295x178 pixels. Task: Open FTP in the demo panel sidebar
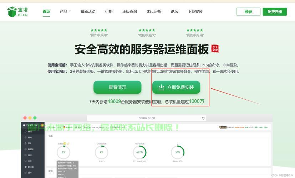point(30,143)
